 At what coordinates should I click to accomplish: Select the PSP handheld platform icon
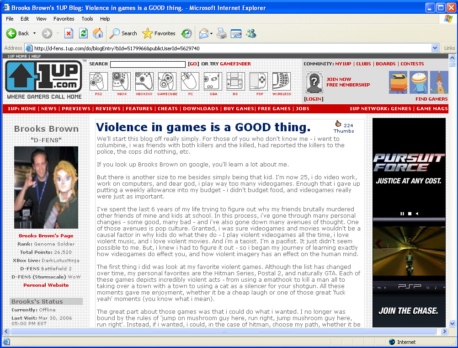coord(259,81)
